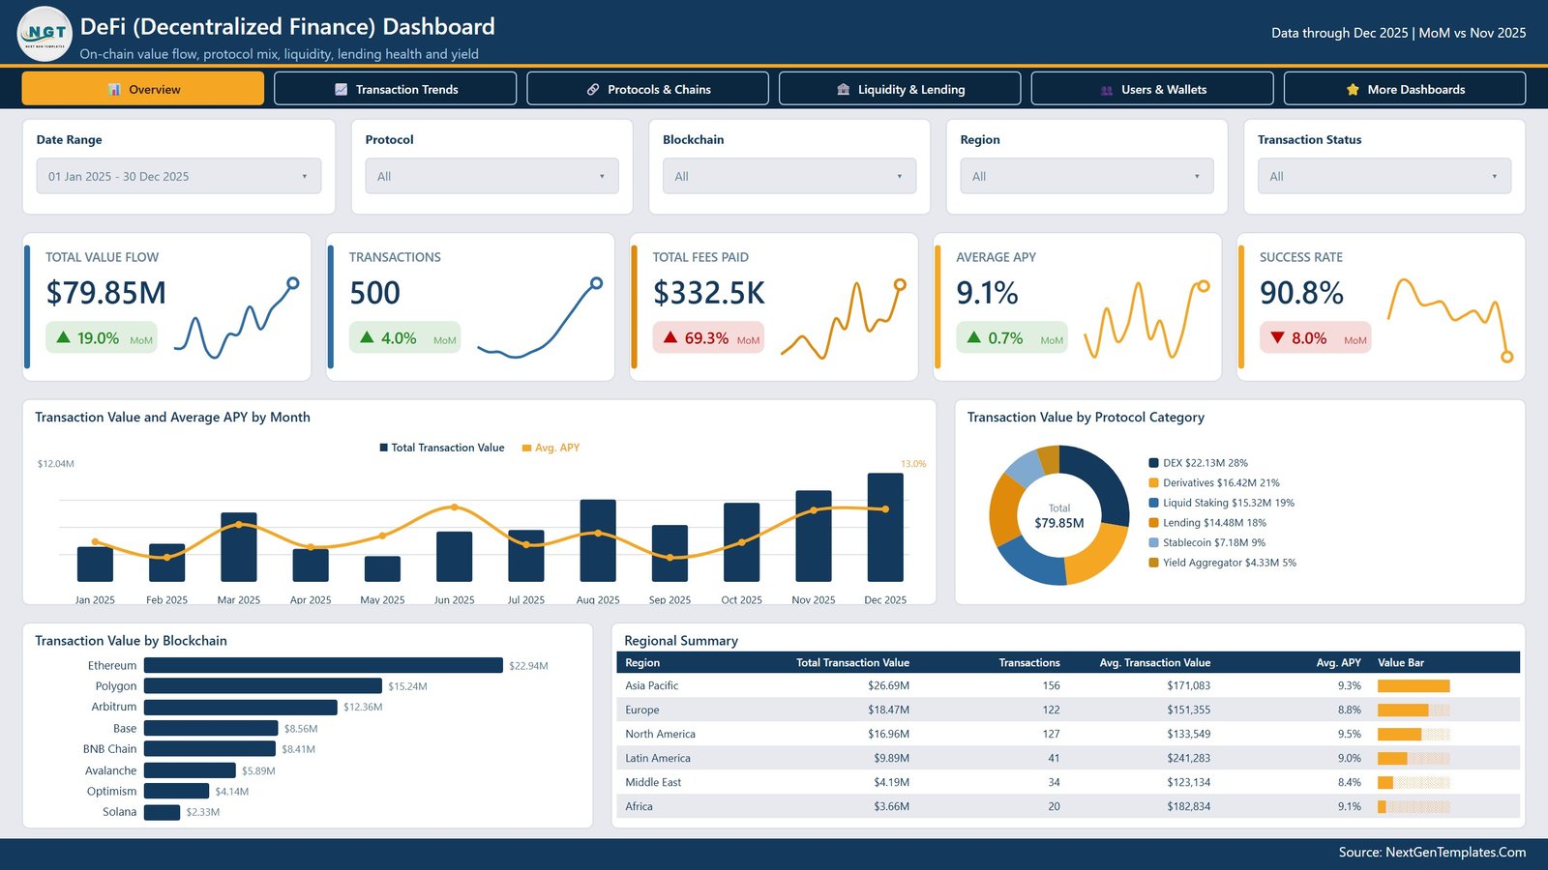The height and width of the screenshot is (870, 1548).
Task: Click the North America region cell
Action: tap(660, 734)
